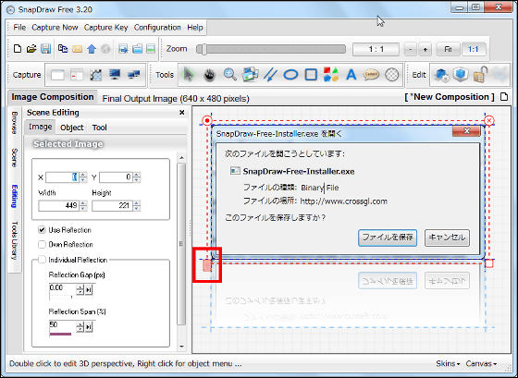
Task: Open the File menu
Action: point(19,28)
